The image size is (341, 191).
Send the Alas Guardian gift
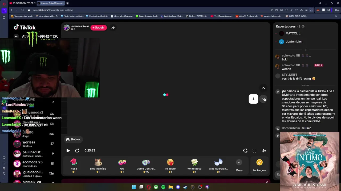218,166
